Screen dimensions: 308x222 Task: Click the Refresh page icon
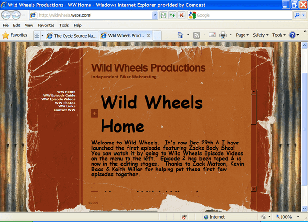(x=172, y=15)
